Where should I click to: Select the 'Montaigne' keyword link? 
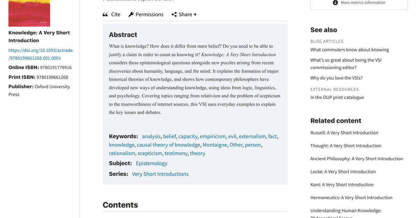215,145
